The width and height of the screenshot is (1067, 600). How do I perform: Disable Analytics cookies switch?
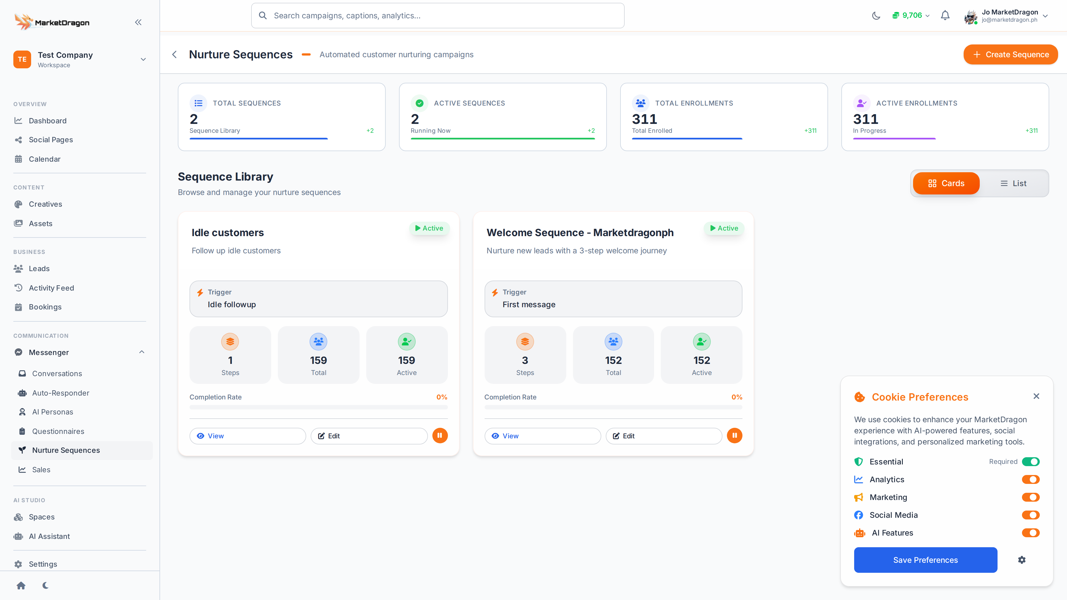click(1031, 479)
